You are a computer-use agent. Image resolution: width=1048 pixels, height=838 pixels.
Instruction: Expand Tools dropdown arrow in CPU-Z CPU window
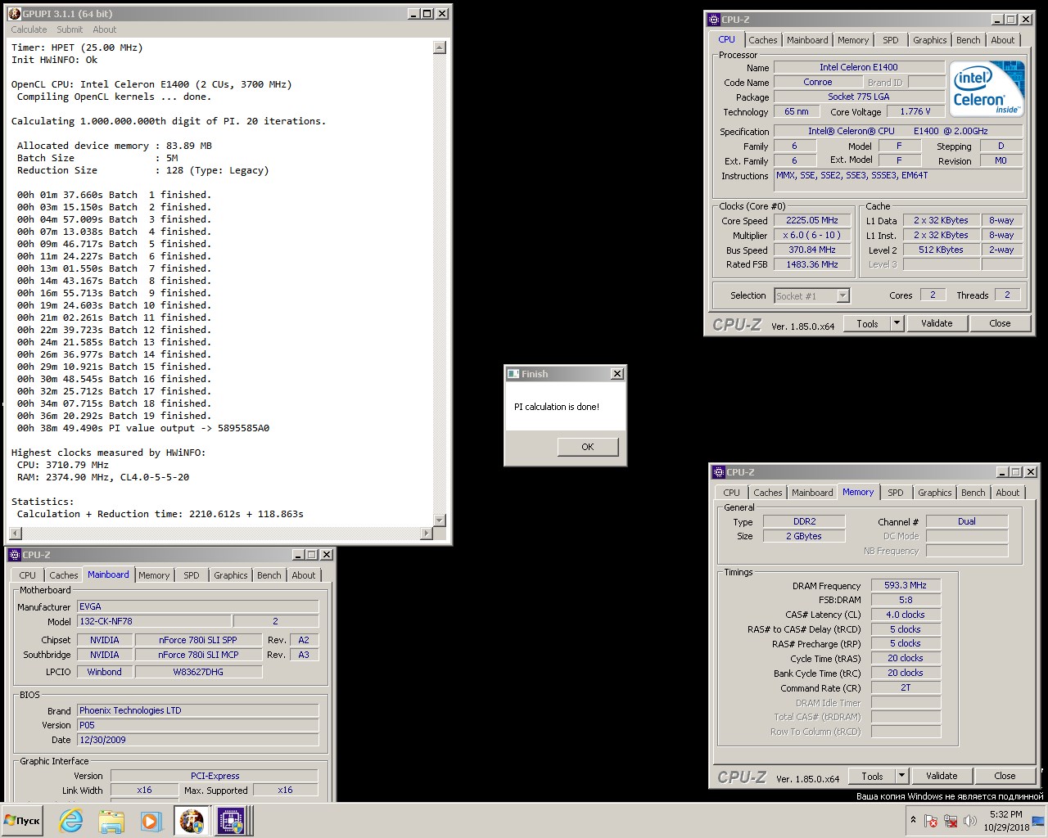pyautogui.click(x=897, y=323)
